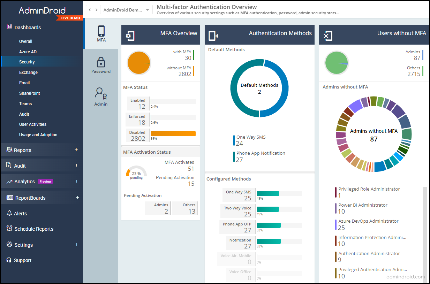Open the AdminDroid Demo tenant dropdown

tap(127, 9)
